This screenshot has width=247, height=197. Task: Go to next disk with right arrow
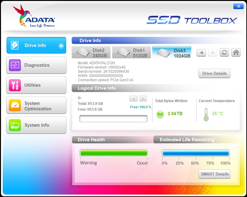point(213,53)
